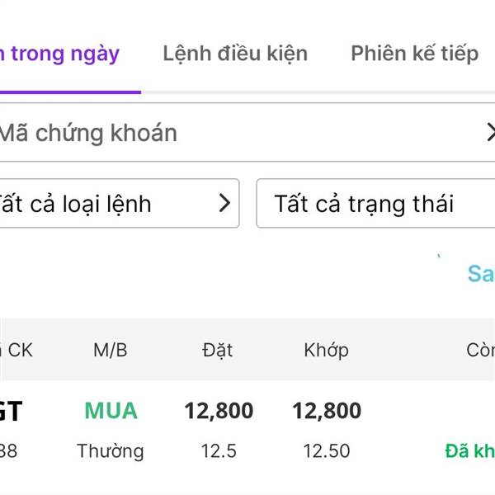Select the Khớp quantity 12,800 value
The width and height of the screenshot is (495, 495).
click(x=327, y=411)
